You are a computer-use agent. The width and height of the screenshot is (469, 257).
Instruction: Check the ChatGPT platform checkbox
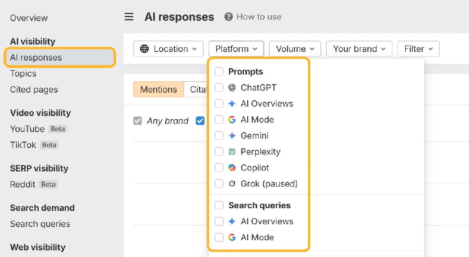click(219, 87)
